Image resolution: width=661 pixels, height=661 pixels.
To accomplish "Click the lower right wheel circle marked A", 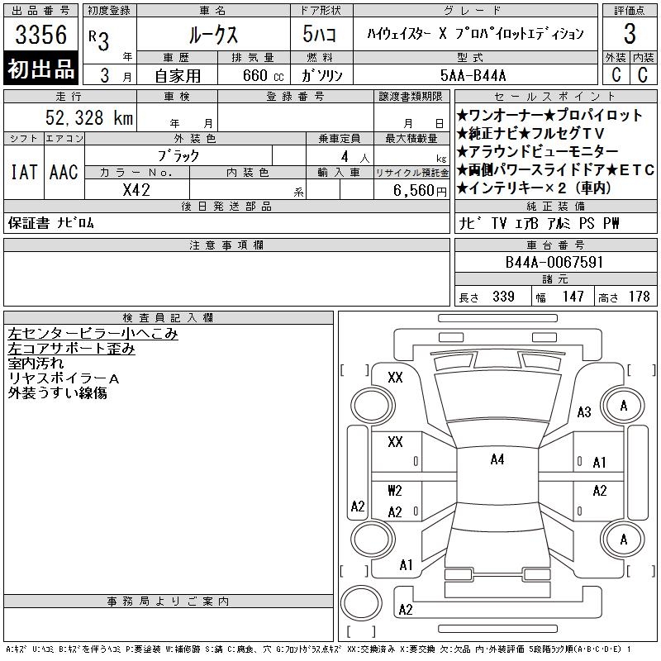I will point(623,540).
